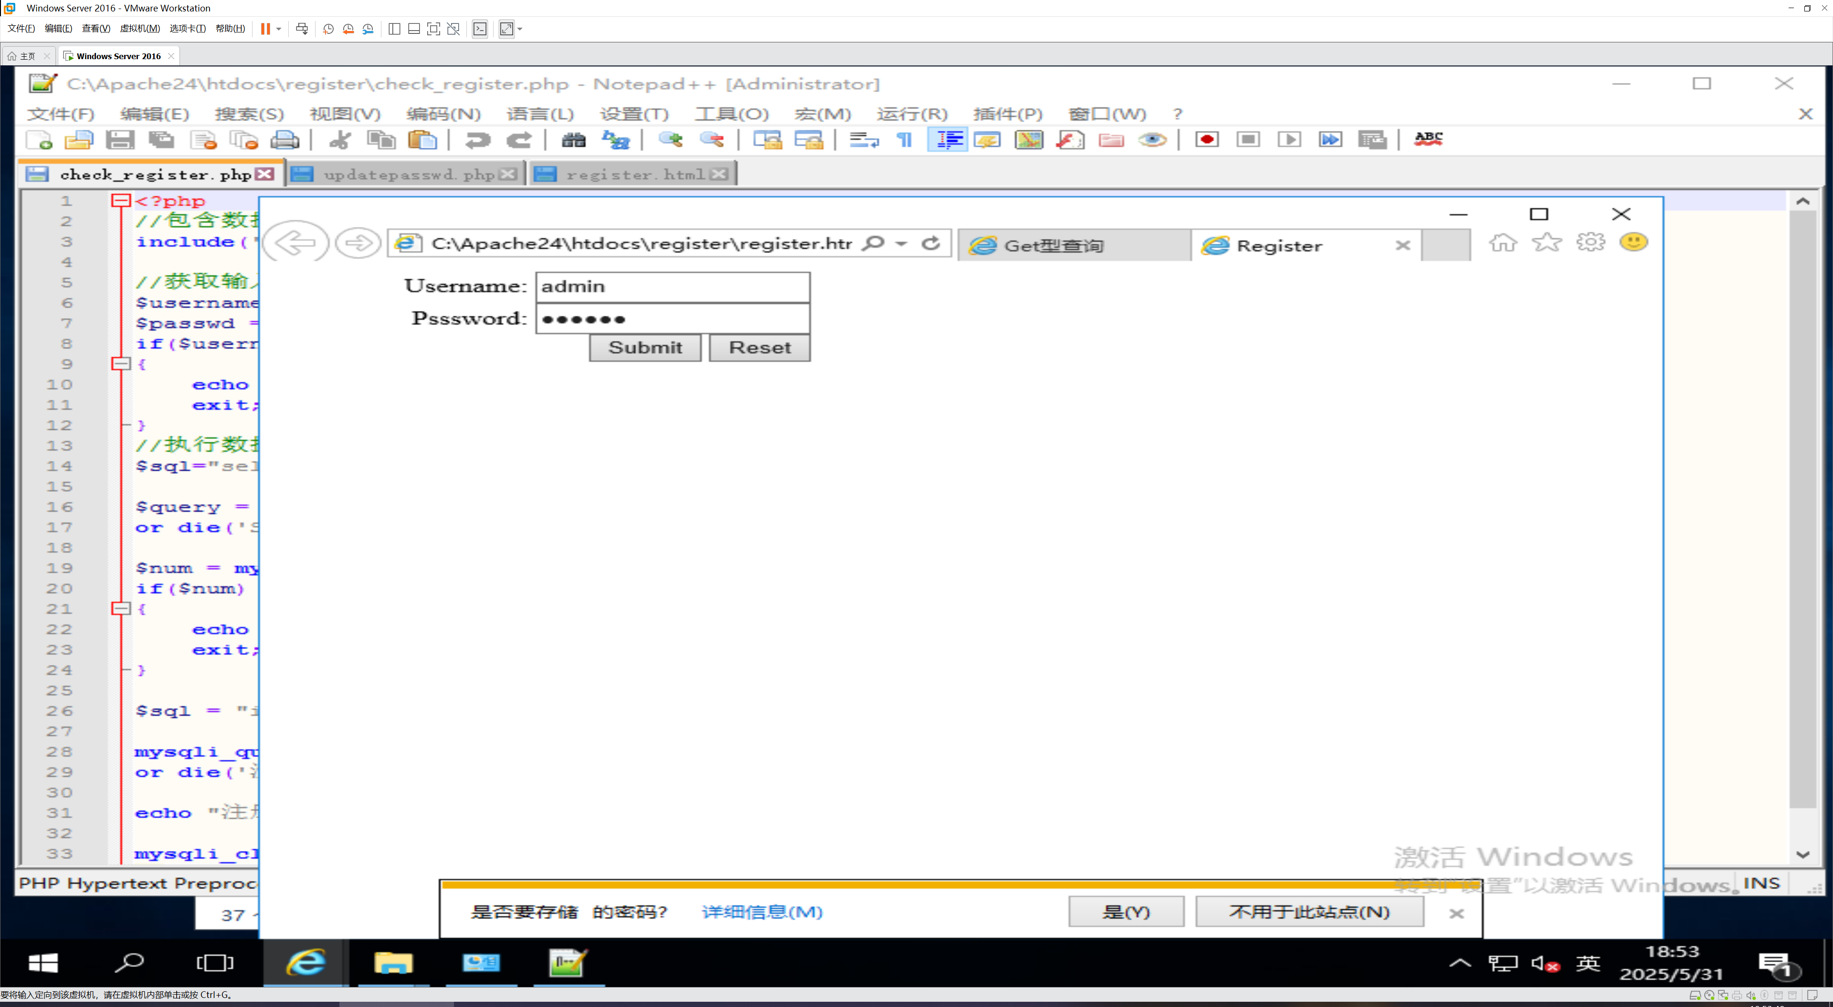This screenshot has height=1007, width=1833.
Task: Click the paste clipboard icon
Action: pyautogui.click(x=422, y=139)
